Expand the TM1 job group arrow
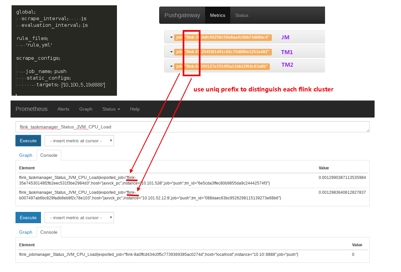 point(171,52)
